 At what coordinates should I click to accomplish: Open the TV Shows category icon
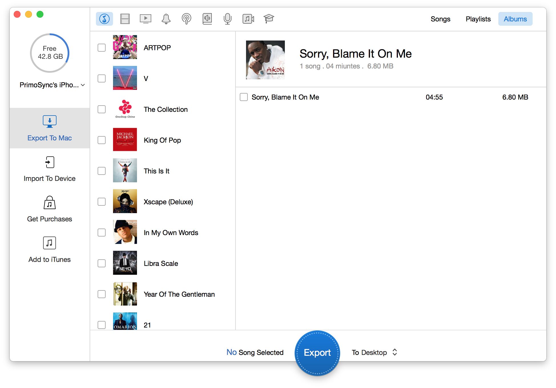[x=146, y=19]
